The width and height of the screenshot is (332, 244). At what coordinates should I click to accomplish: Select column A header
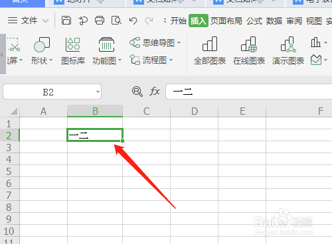pyautogui.click(x=43, y=111)
